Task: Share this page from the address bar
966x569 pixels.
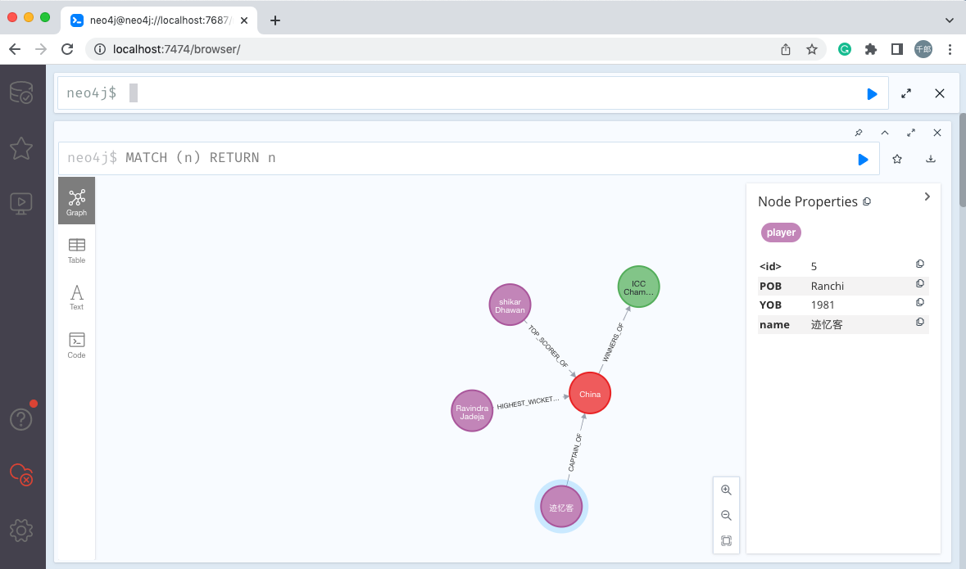Action: pos(786,49)
